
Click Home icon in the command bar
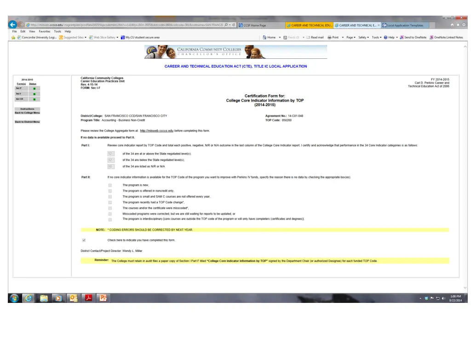pyautogui.click(x=264, y=38)
